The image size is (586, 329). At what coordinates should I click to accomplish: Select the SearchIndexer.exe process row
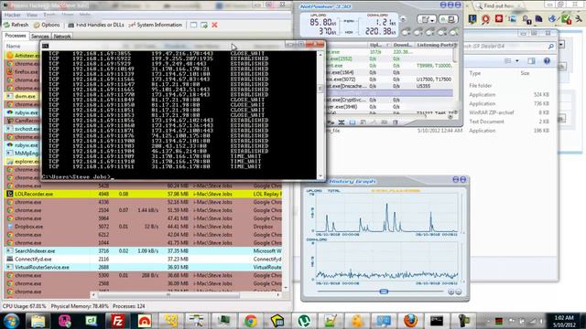pos(144,251)
